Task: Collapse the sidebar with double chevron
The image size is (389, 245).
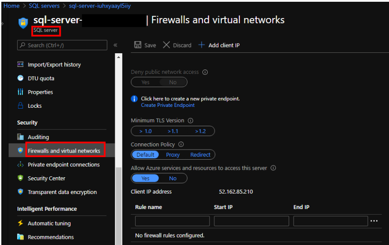Action: point(115,45)
